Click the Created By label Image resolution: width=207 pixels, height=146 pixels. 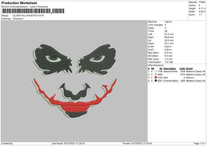(x=7, y=144)
